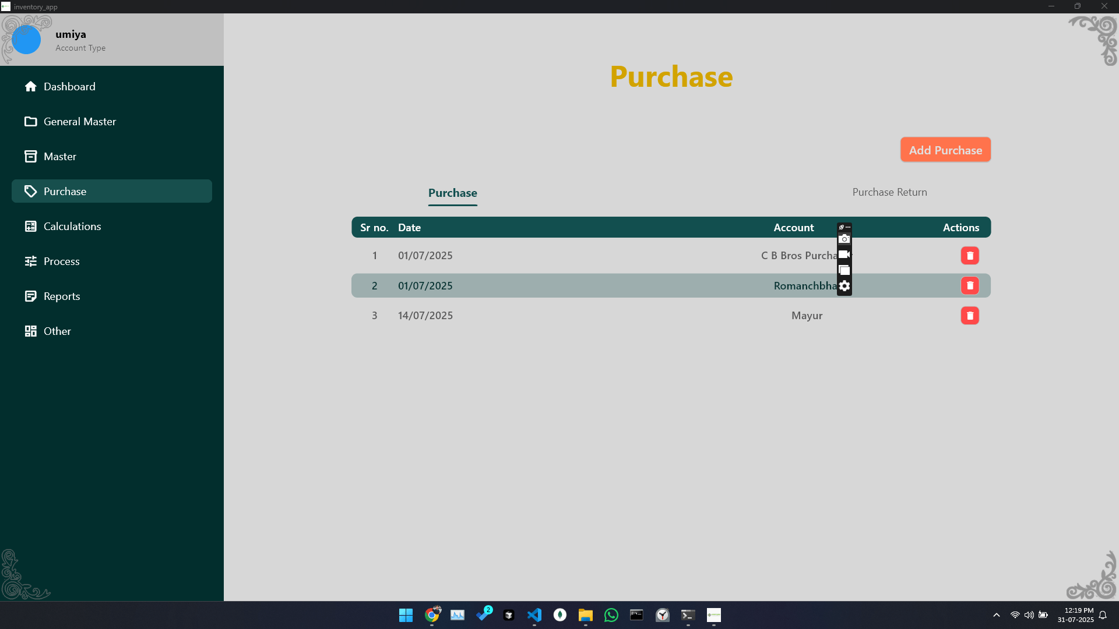Start recording via the camcorder icon
Image resolution: width=1119 pixels, height=629 pixels.
843,254
